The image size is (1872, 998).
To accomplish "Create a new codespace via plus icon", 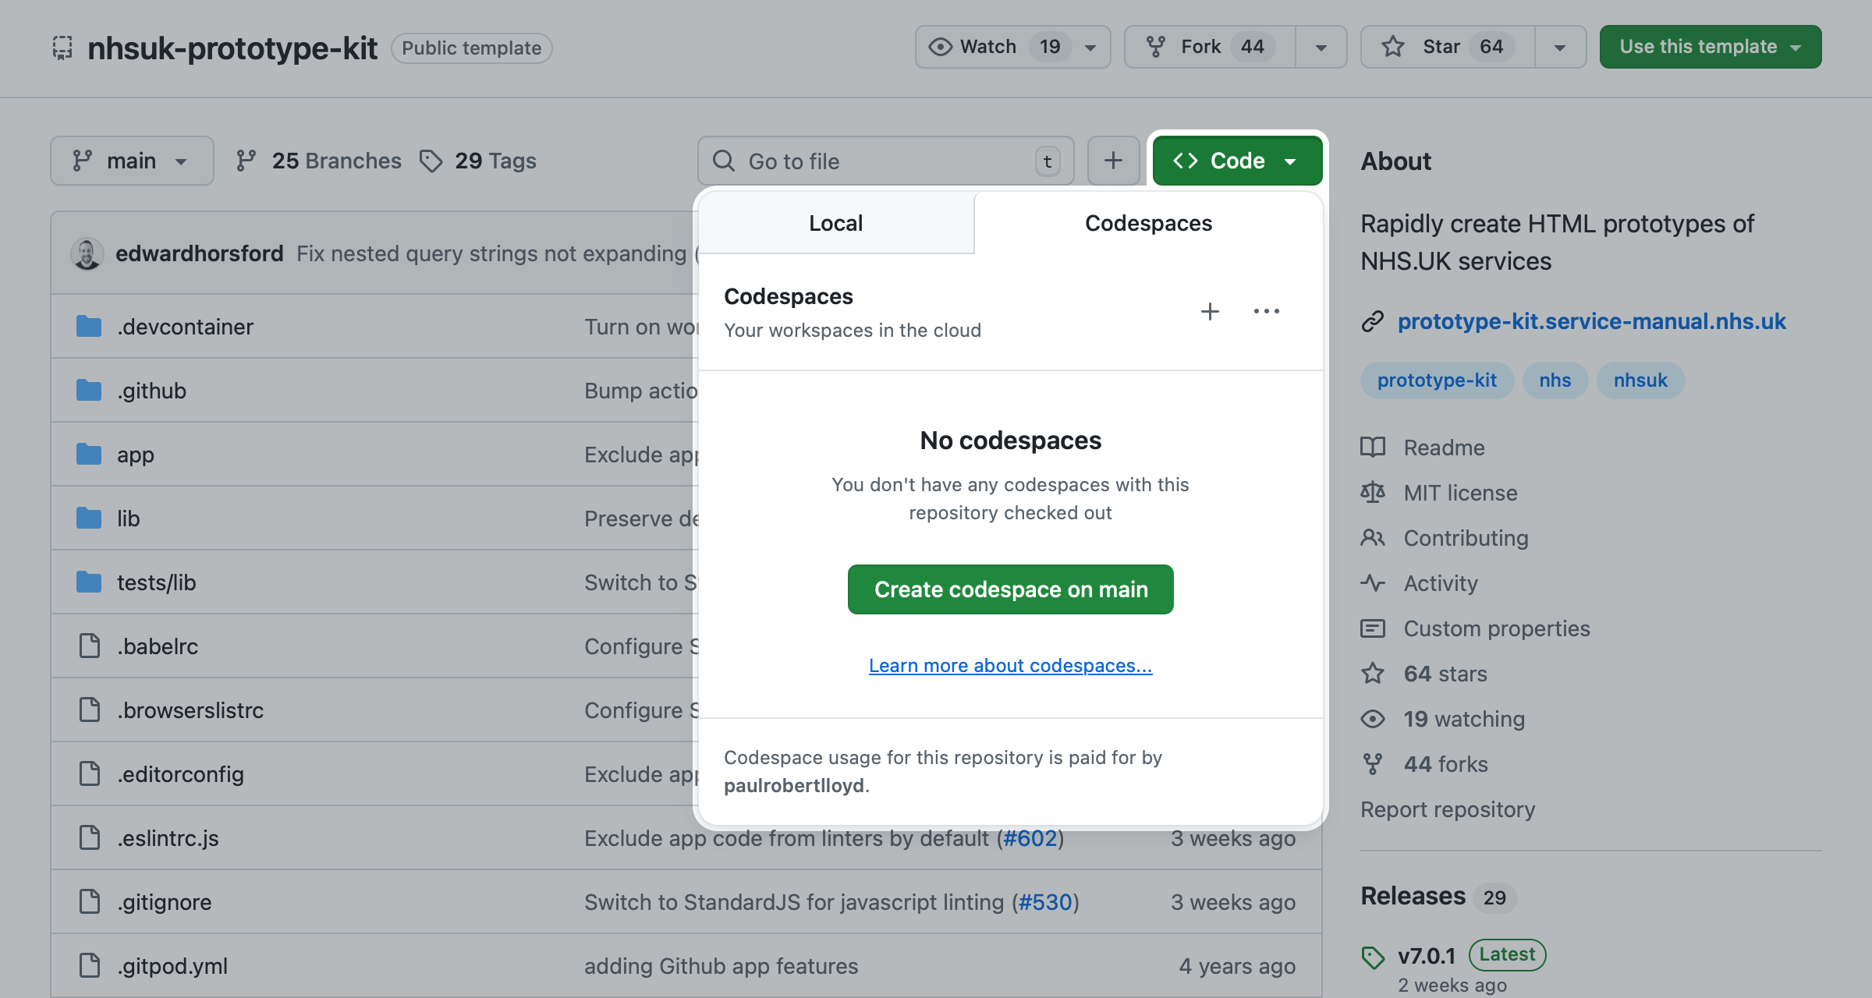I will [x=1209, y=311].
